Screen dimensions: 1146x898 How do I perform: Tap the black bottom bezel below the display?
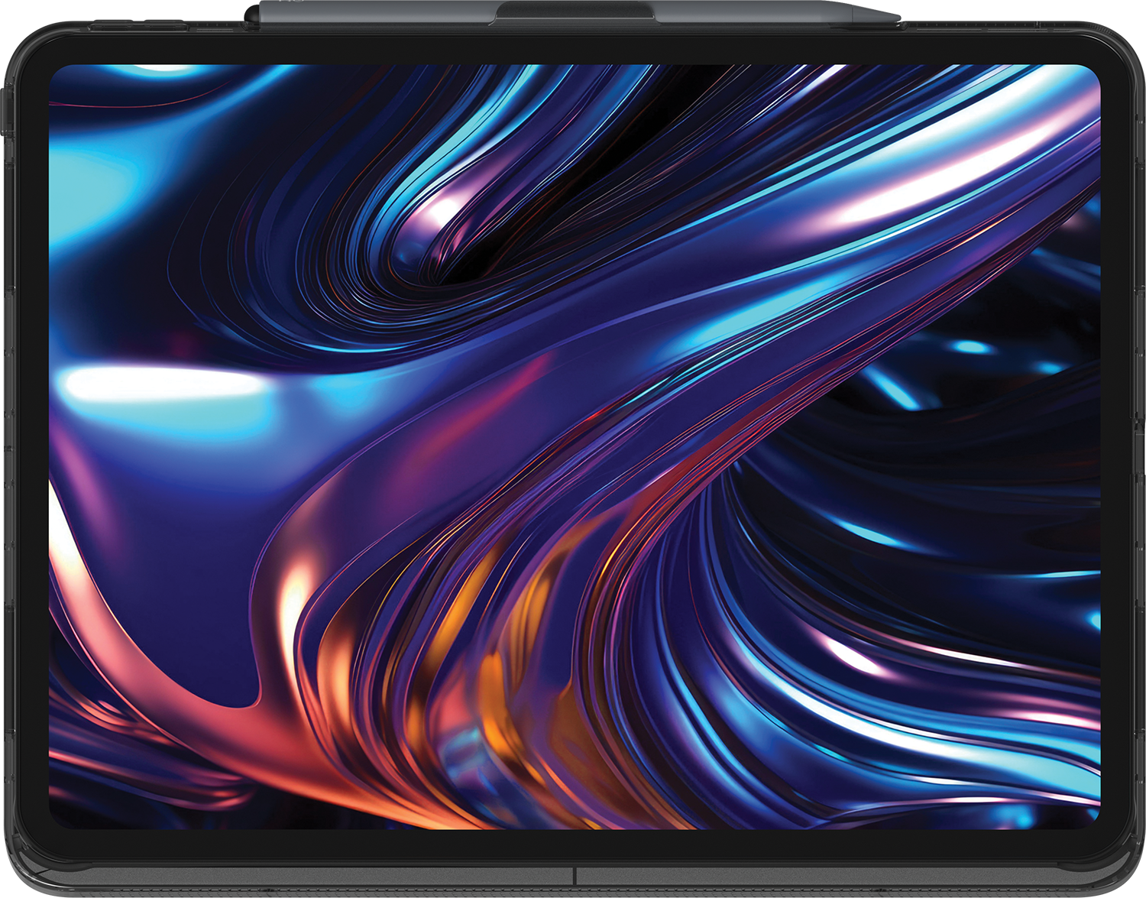coord(573,845)
